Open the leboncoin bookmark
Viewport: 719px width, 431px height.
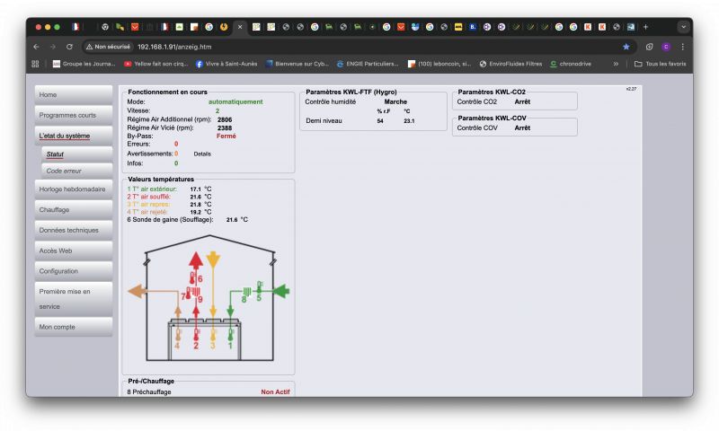point(440,64)
